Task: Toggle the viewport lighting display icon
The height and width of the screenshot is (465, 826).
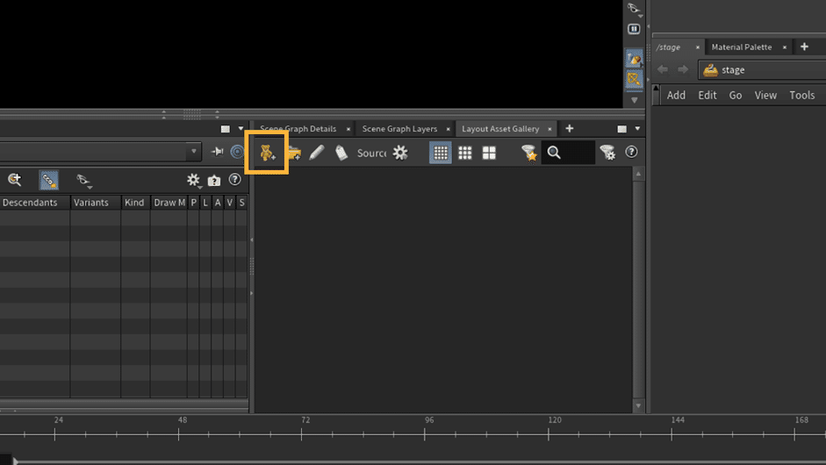Action: [634, 59]
